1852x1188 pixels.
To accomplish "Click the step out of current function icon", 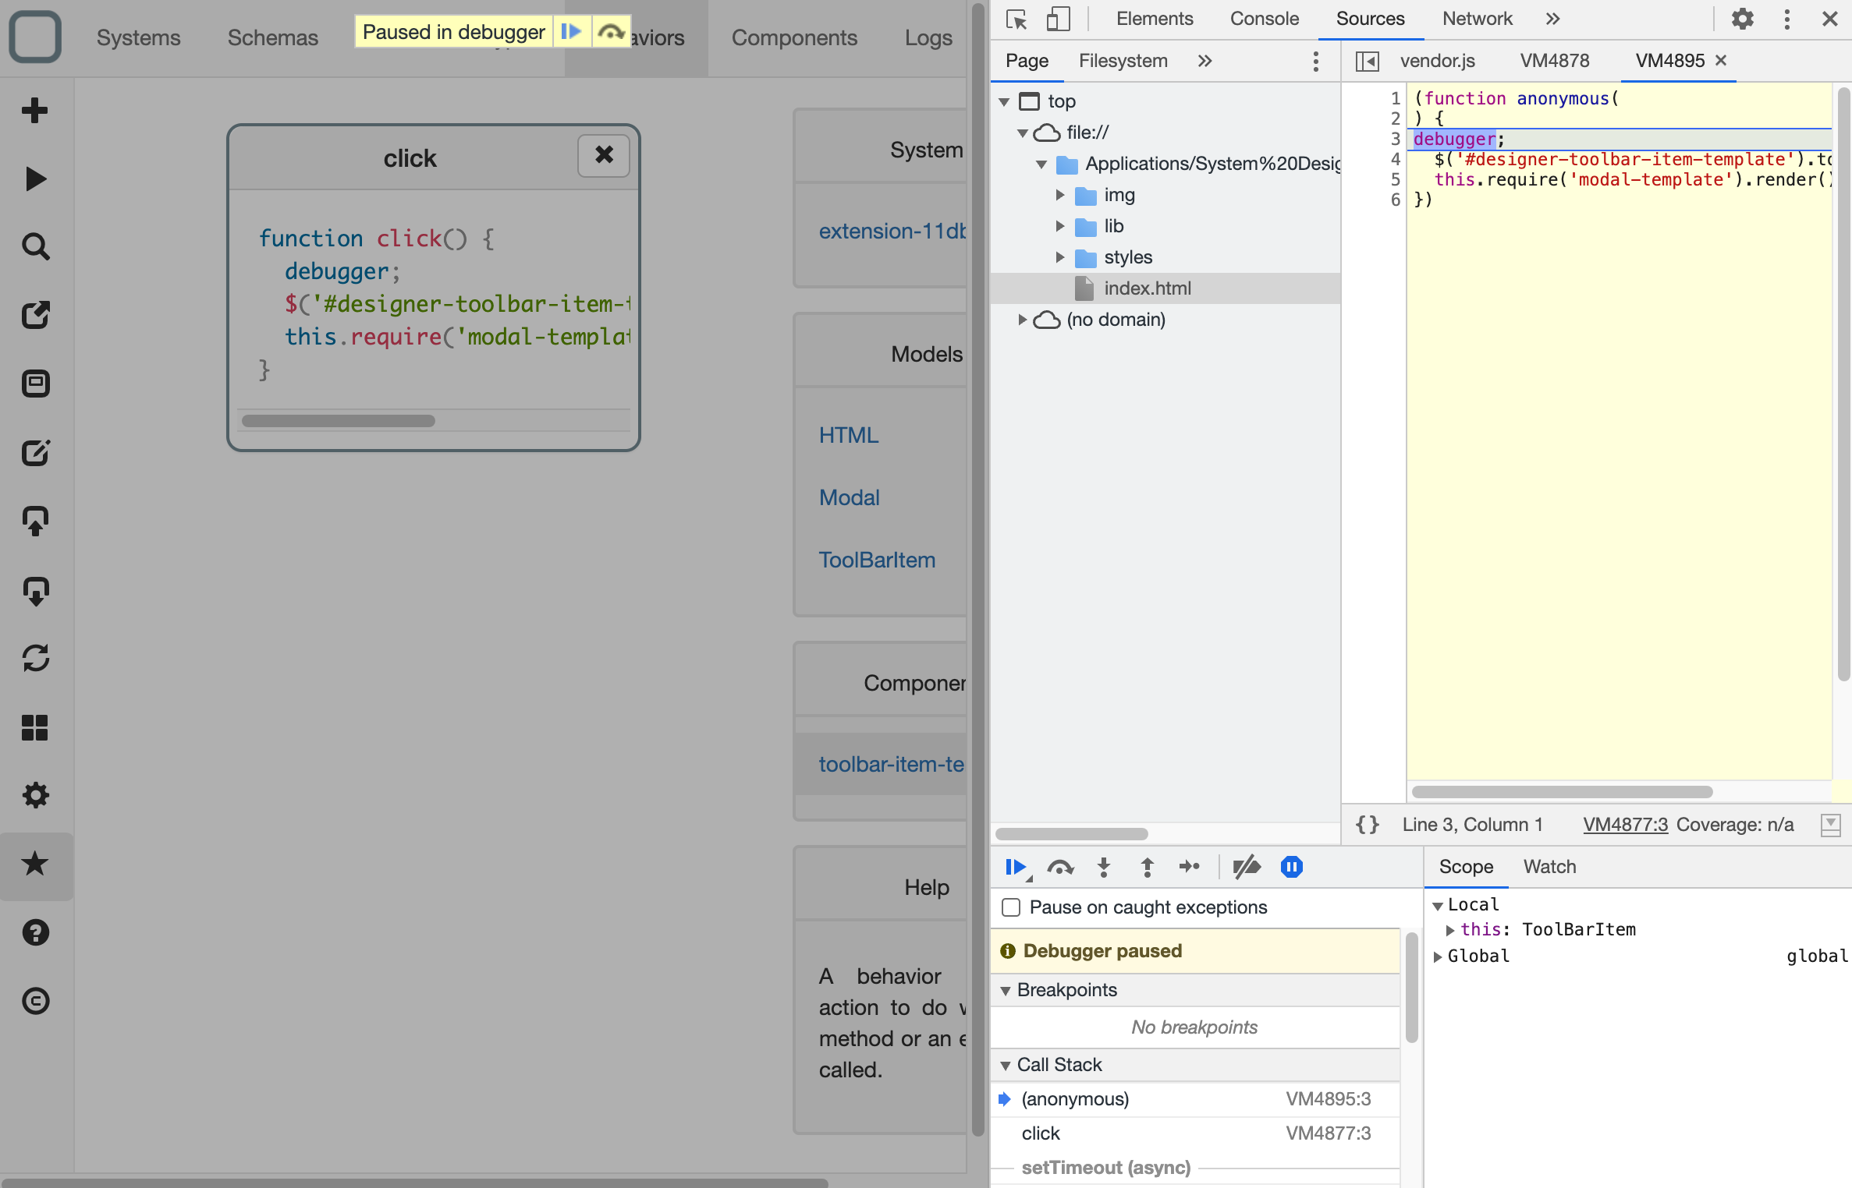I will (x=1146, y=866).
